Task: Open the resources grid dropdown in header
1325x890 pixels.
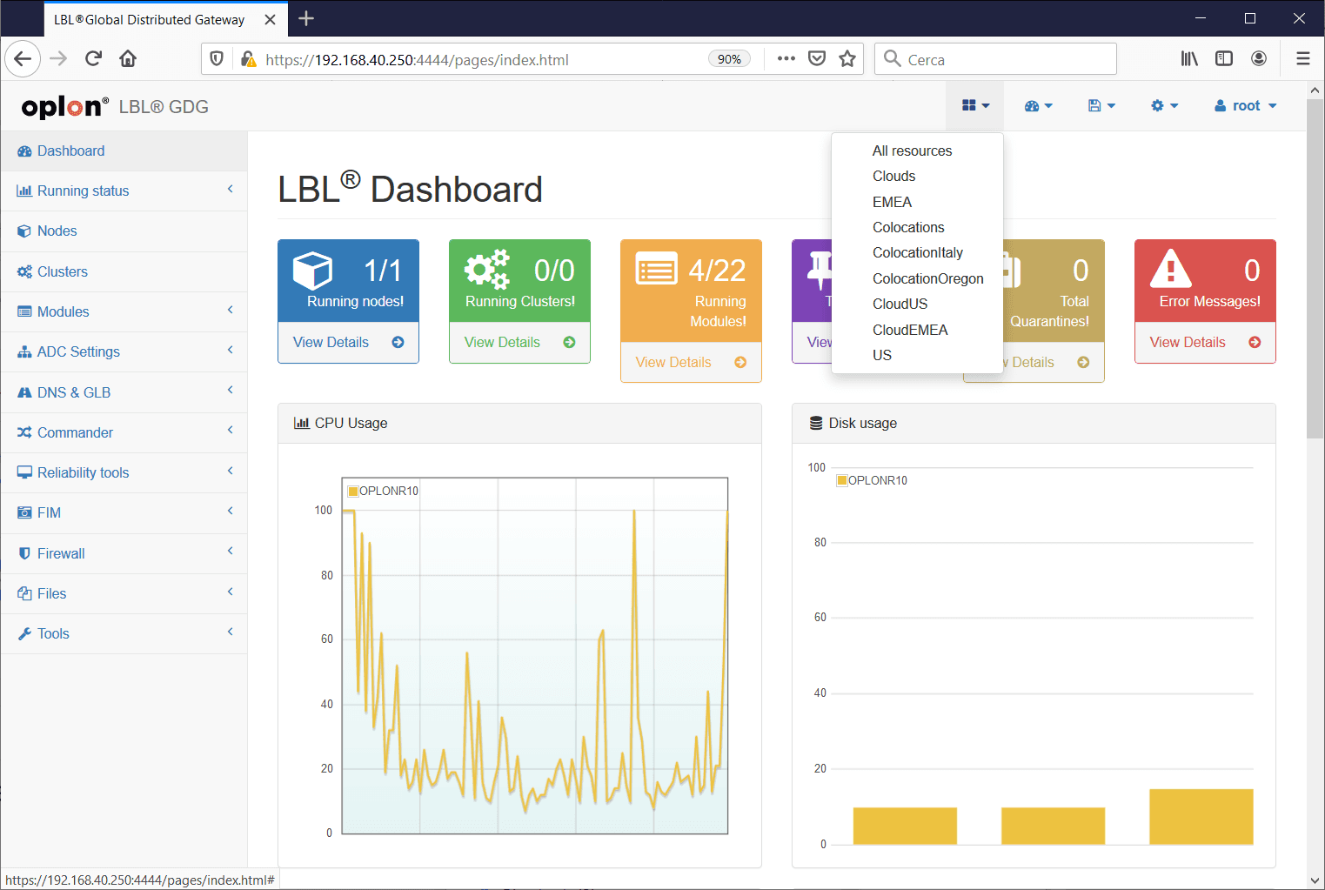Action: [x=975, y=105]
